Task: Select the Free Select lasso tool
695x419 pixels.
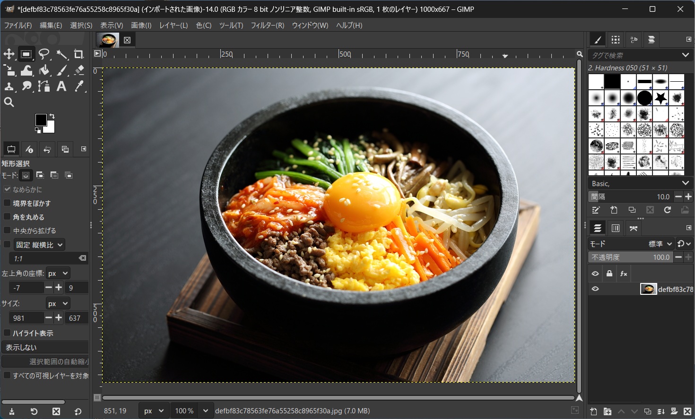Action: coord(44,54)
